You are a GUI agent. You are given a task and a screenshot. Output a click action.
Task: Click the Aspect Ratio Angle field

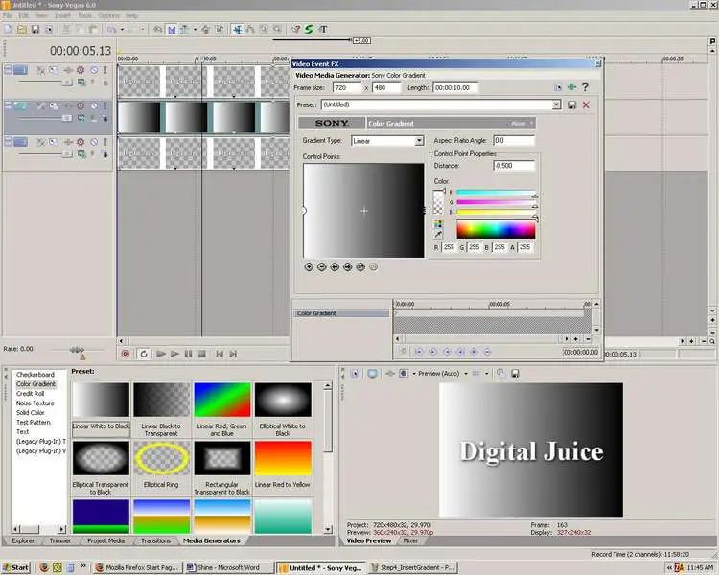pos(514,140)
